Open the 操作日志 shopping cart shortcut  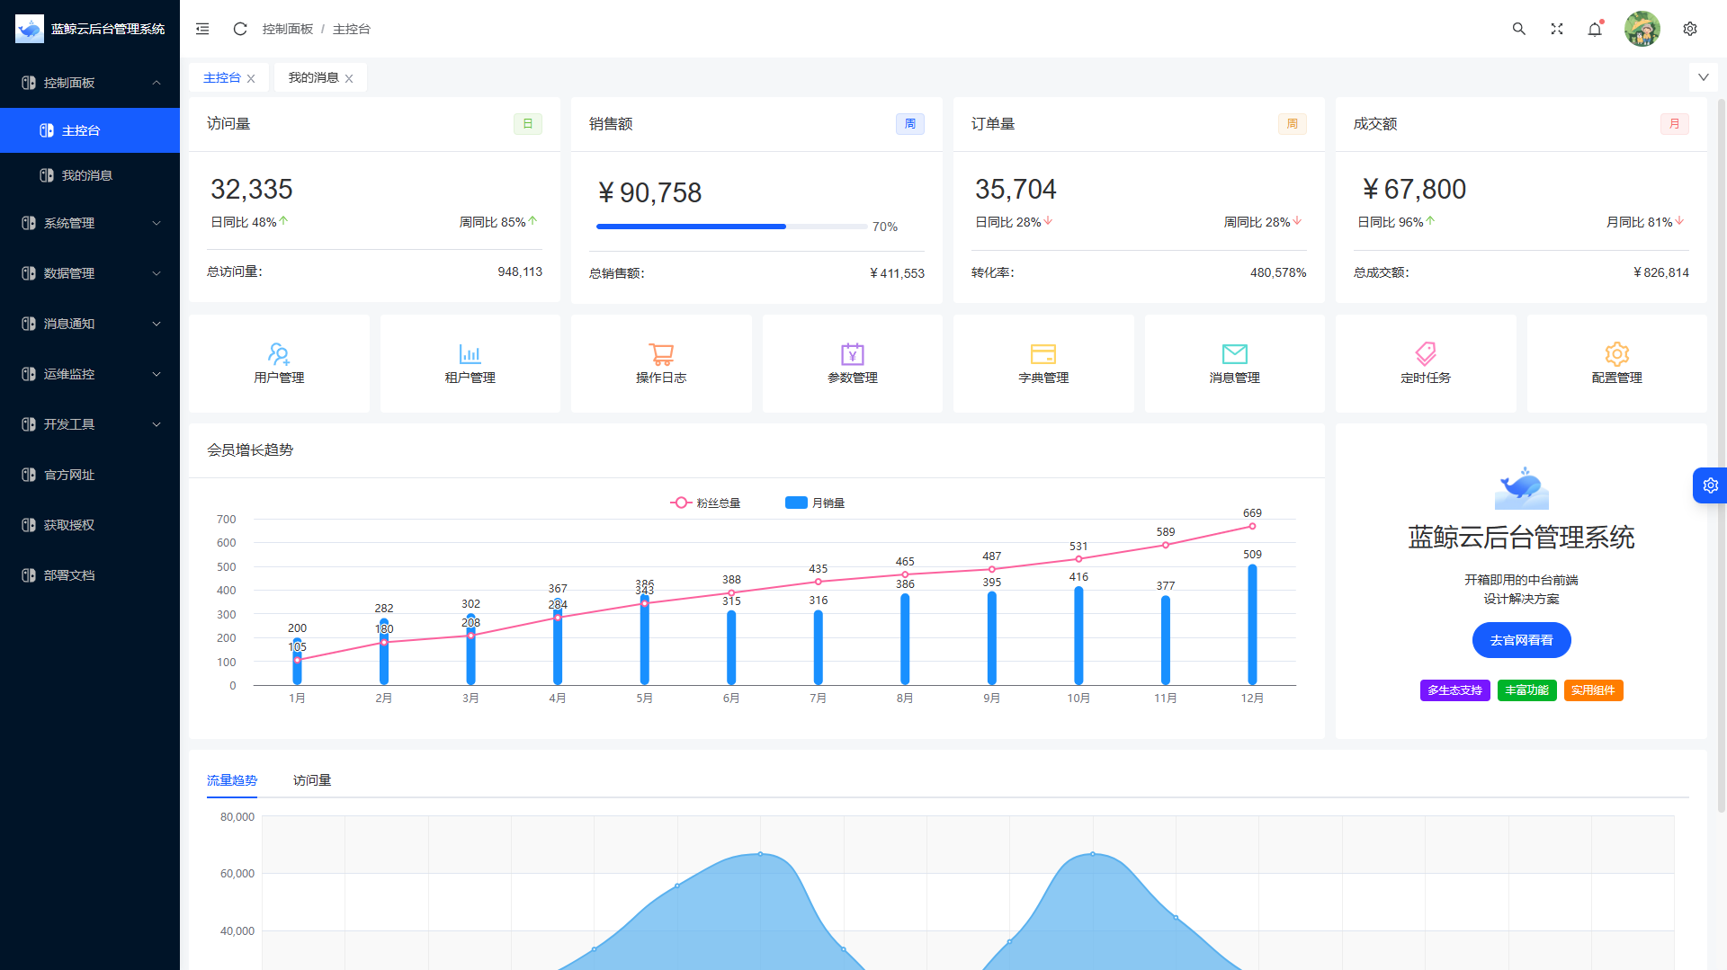661,363
